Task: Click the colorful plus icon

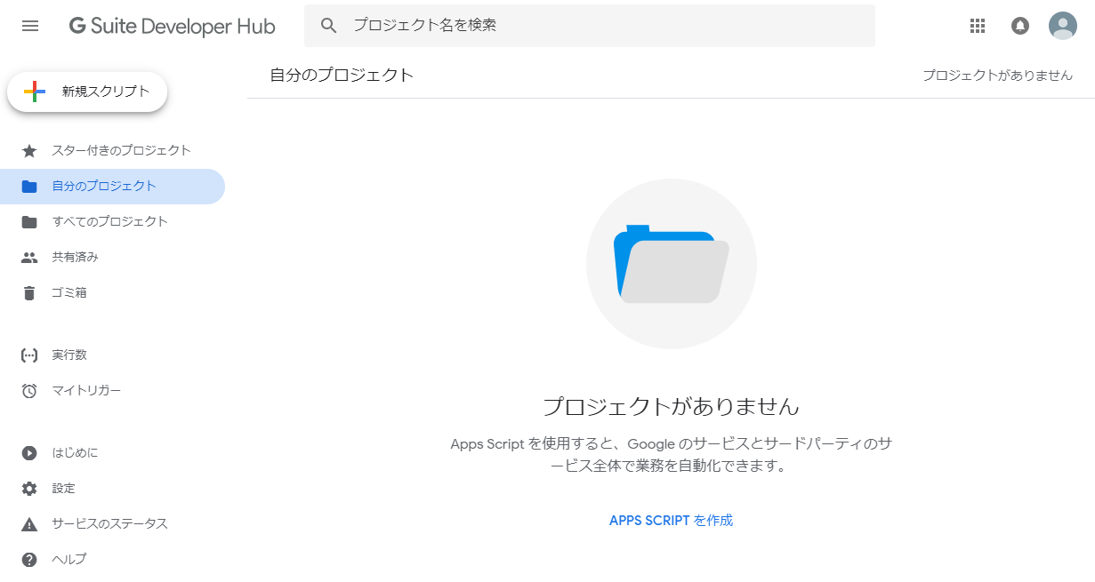Action: pos(35,92)
